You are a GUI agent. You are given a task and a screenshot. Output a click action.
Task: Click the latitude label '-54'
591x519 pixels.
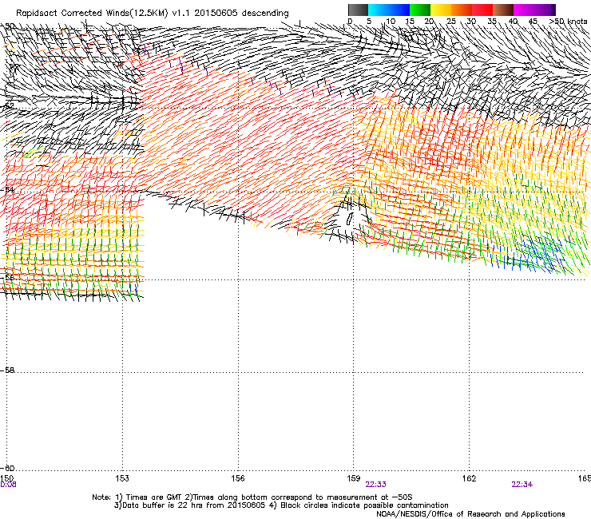pyautogui.click(x=7, y=189)
